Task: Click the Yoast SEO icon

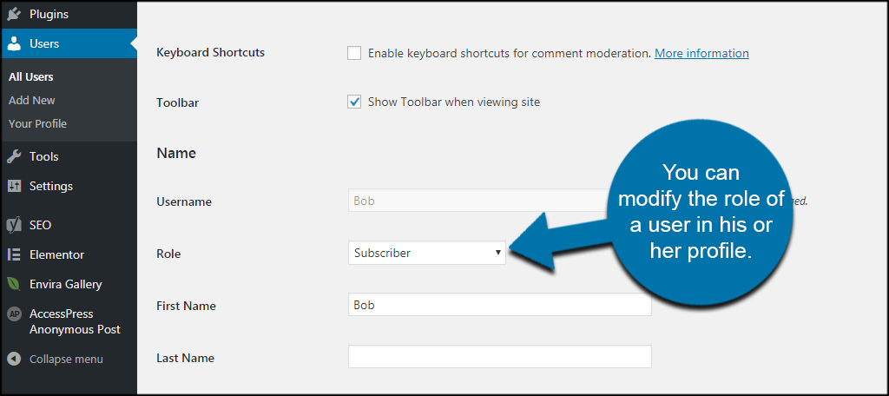Action: (14, 225)
